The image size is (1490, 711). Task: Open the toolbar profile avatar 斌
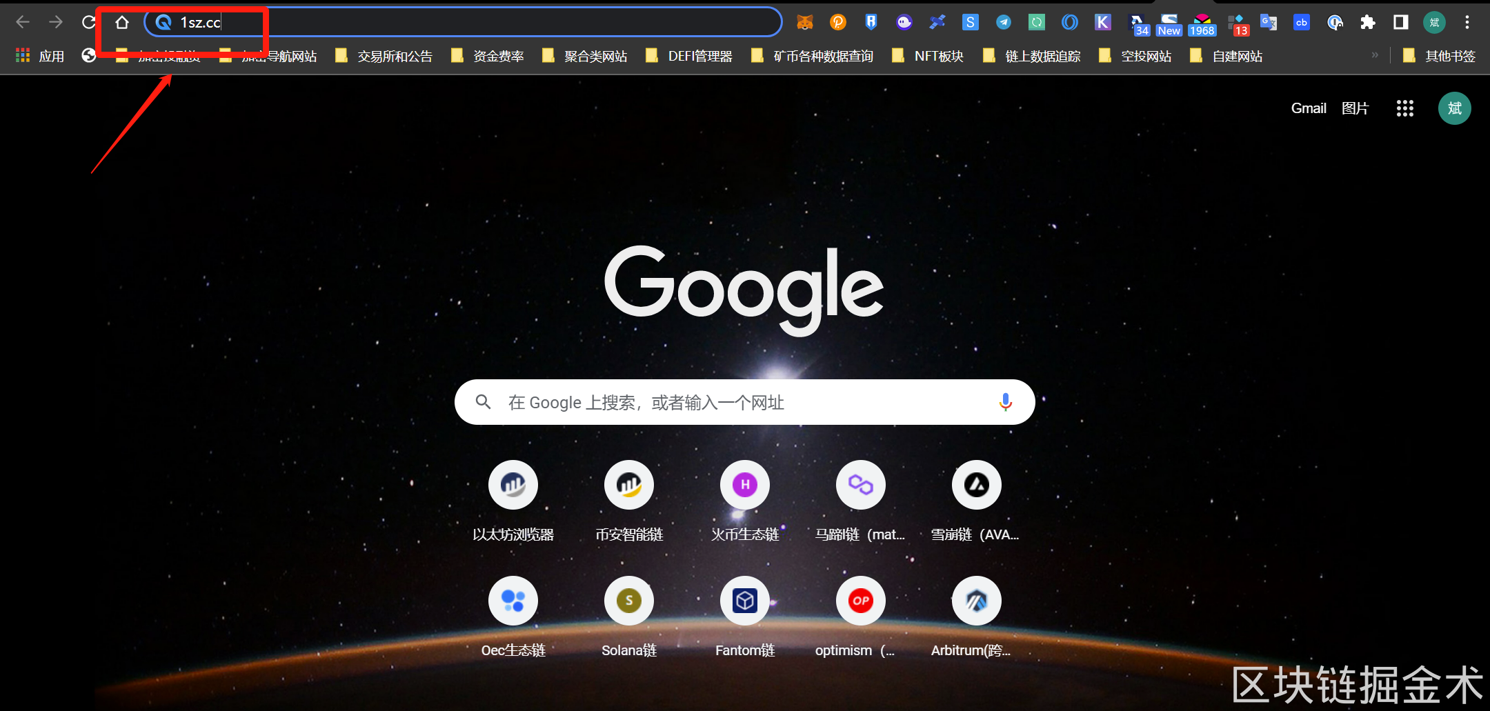pyautogui.click(x=1435, y=22)
